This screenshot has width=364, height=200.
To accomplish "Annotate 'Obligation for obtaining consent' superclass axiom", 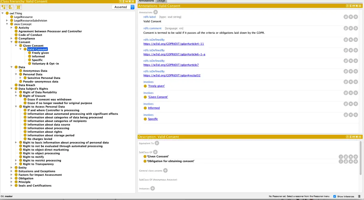I will click(346, 161).
